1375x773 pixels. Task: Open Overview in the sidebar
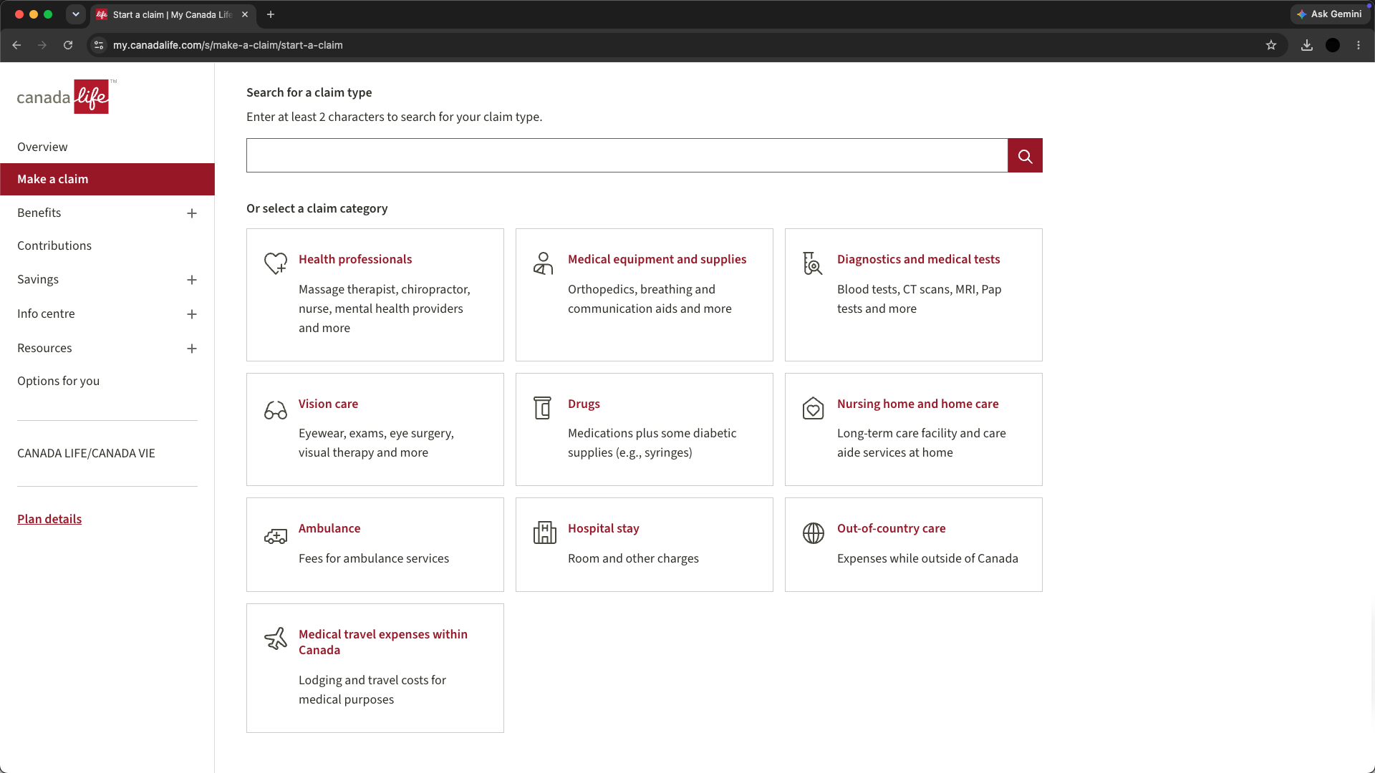click(42, 147)
